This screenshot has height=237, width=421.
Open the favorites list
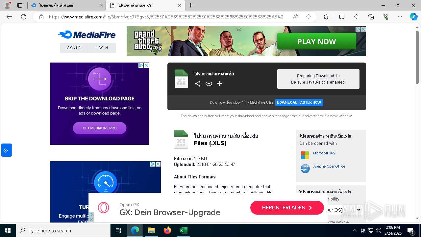pos(357,17)
